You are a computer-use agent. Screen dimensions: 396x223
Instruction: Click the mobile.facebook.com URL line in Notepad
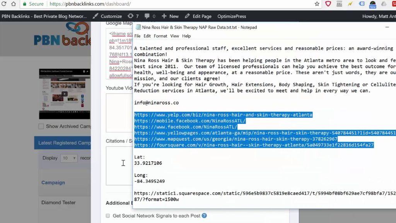coord(189,121)
